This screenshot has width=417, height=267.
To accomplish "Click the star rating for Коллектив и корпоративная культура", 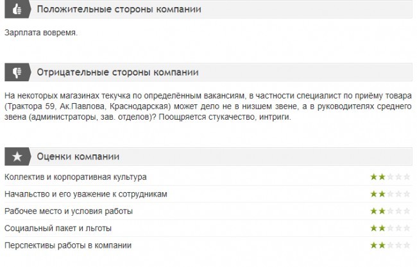I will [389, 176].
